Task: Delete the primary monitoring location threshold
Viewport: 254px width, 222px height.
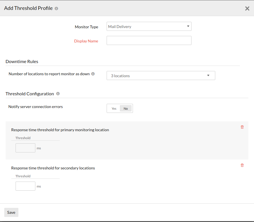Action: click(242, 127)
